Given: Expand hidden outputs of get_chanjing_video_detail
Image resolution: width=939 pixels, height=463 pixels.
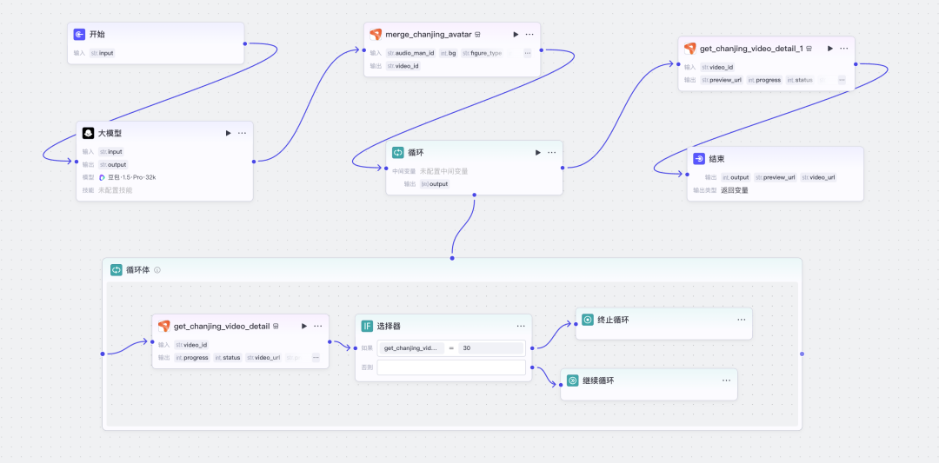Looking at the screenshot, I should point(316,358).
